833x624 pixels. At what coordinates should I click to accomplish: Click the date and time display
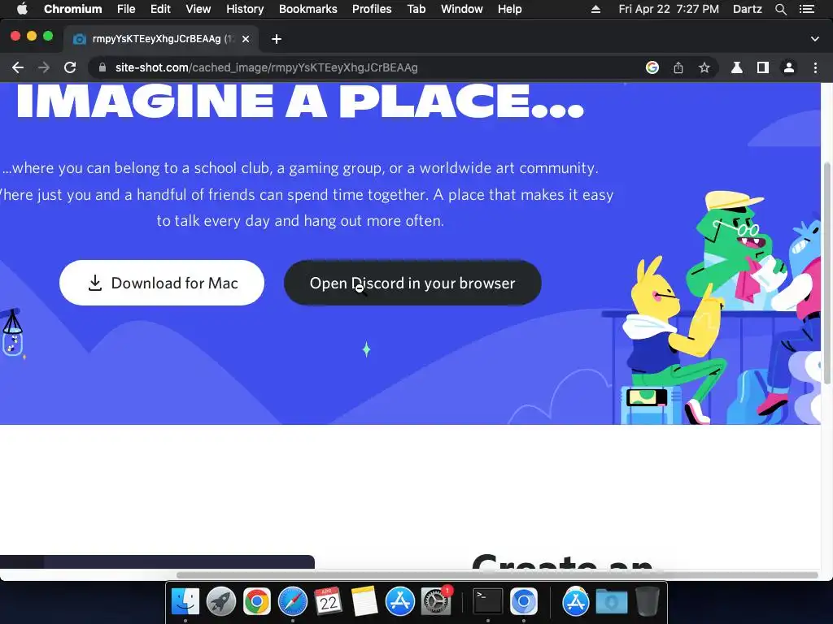click(x=669, y=9)
